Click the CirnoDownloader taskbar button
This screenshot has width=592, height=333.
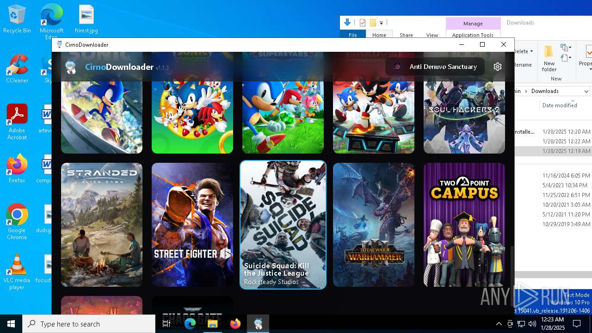pyautogui.click(x=258, y=324)
